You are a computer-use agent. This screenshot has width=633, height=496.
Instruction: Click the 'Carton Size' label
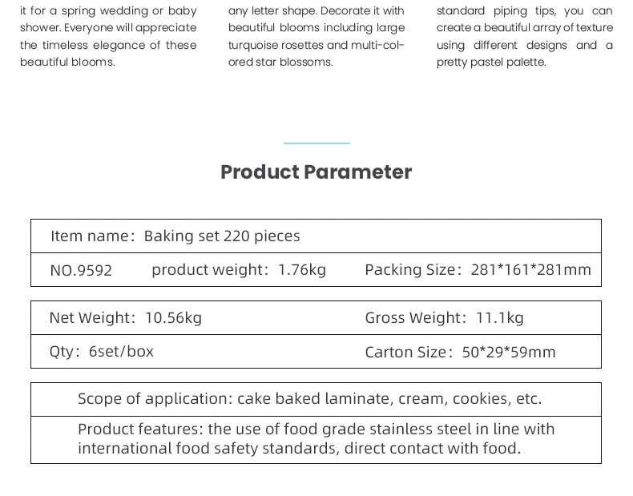tap(405, 353)
